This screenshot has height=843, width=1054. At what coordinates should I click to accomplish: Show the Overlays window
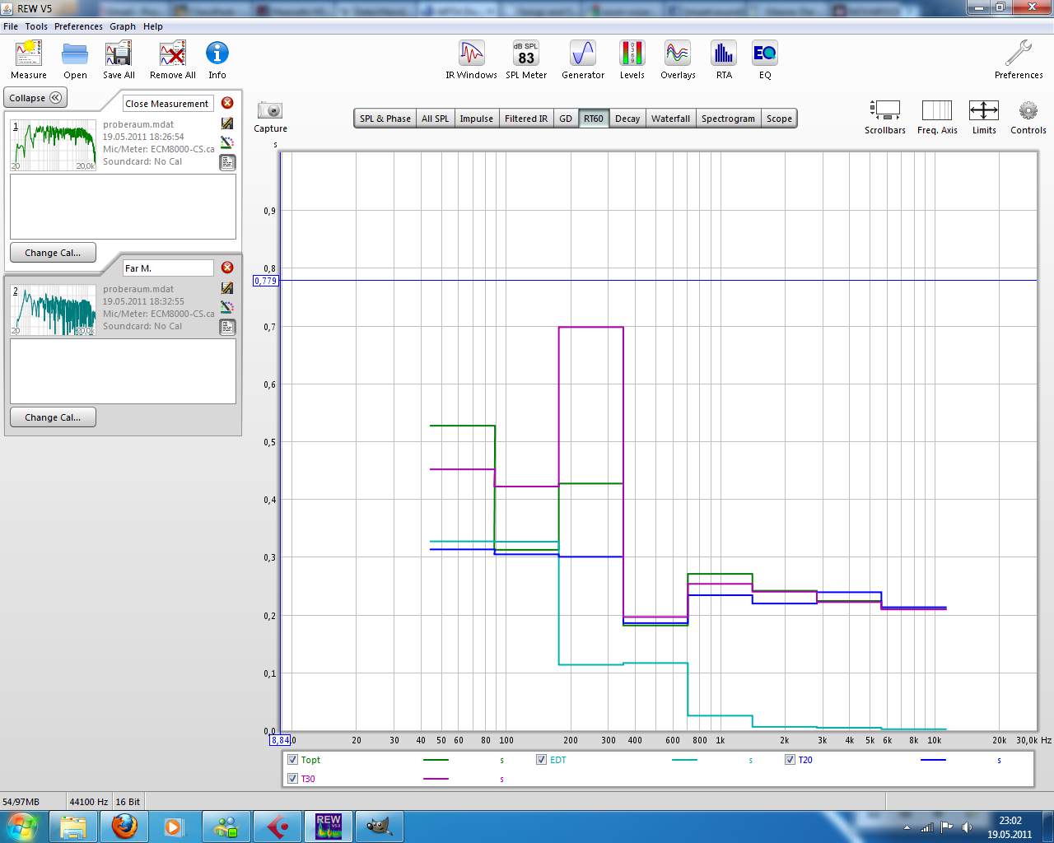tap(678, 54)
